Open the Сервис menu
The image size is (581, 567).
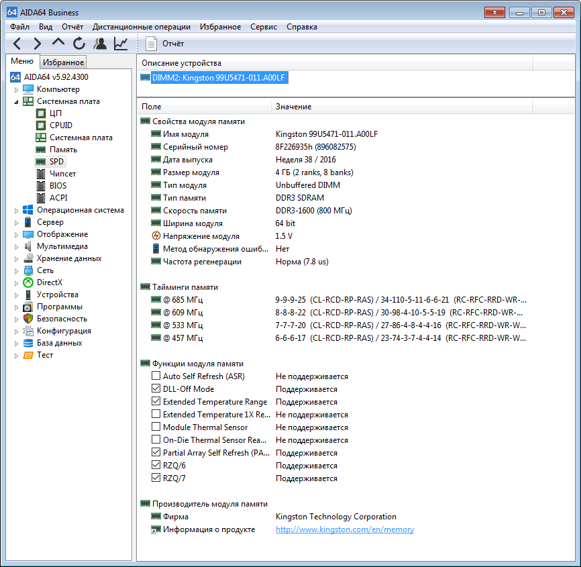(x=264, y=27)
